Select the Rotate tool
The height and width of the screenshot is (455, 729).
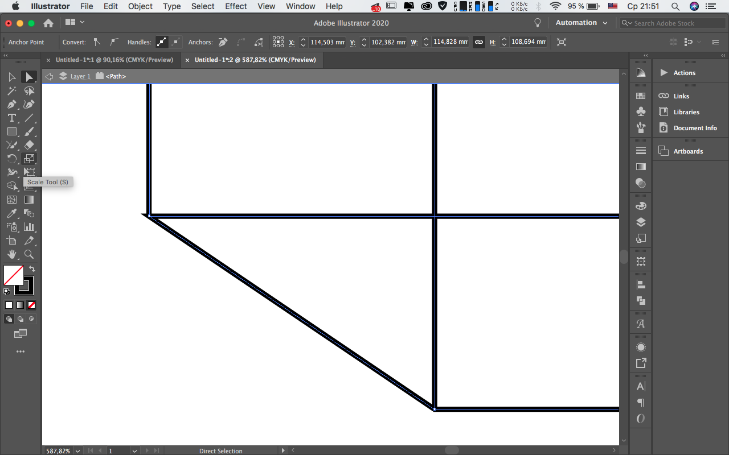[x=11, y=159]
